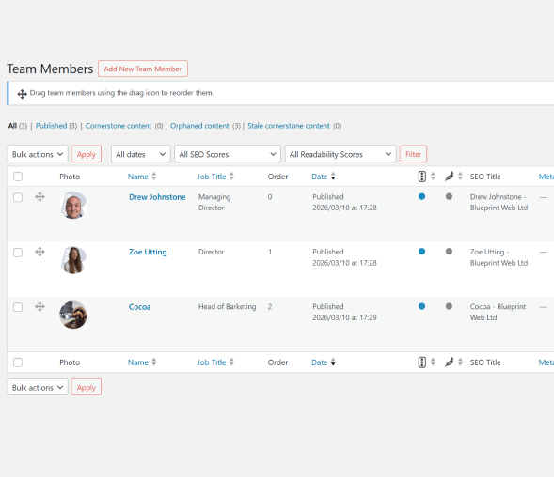Open the top Bulk actions dropdown
554x477 pixels.
point(38,154)
